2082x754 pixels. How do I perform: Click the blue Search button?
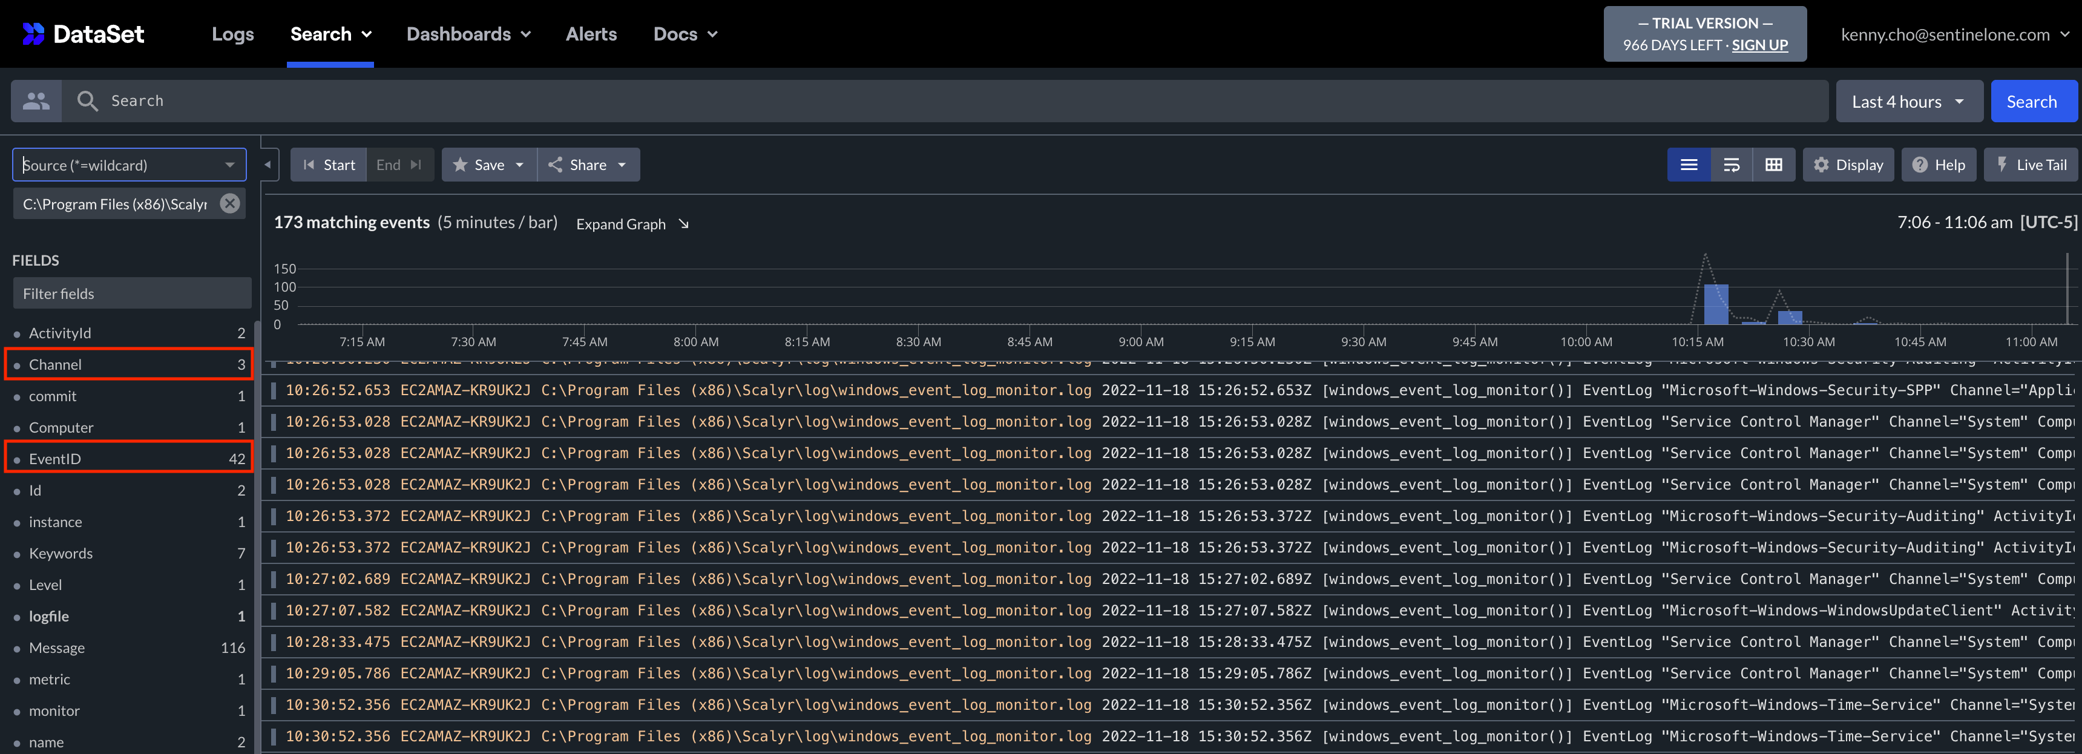click(2034, 101)
